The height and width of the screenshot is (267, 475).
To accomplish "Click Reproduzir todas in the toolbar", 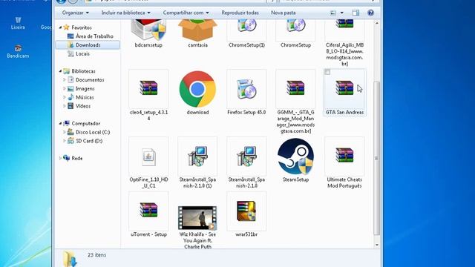I will pyautogui.click(x=240, y=13).
